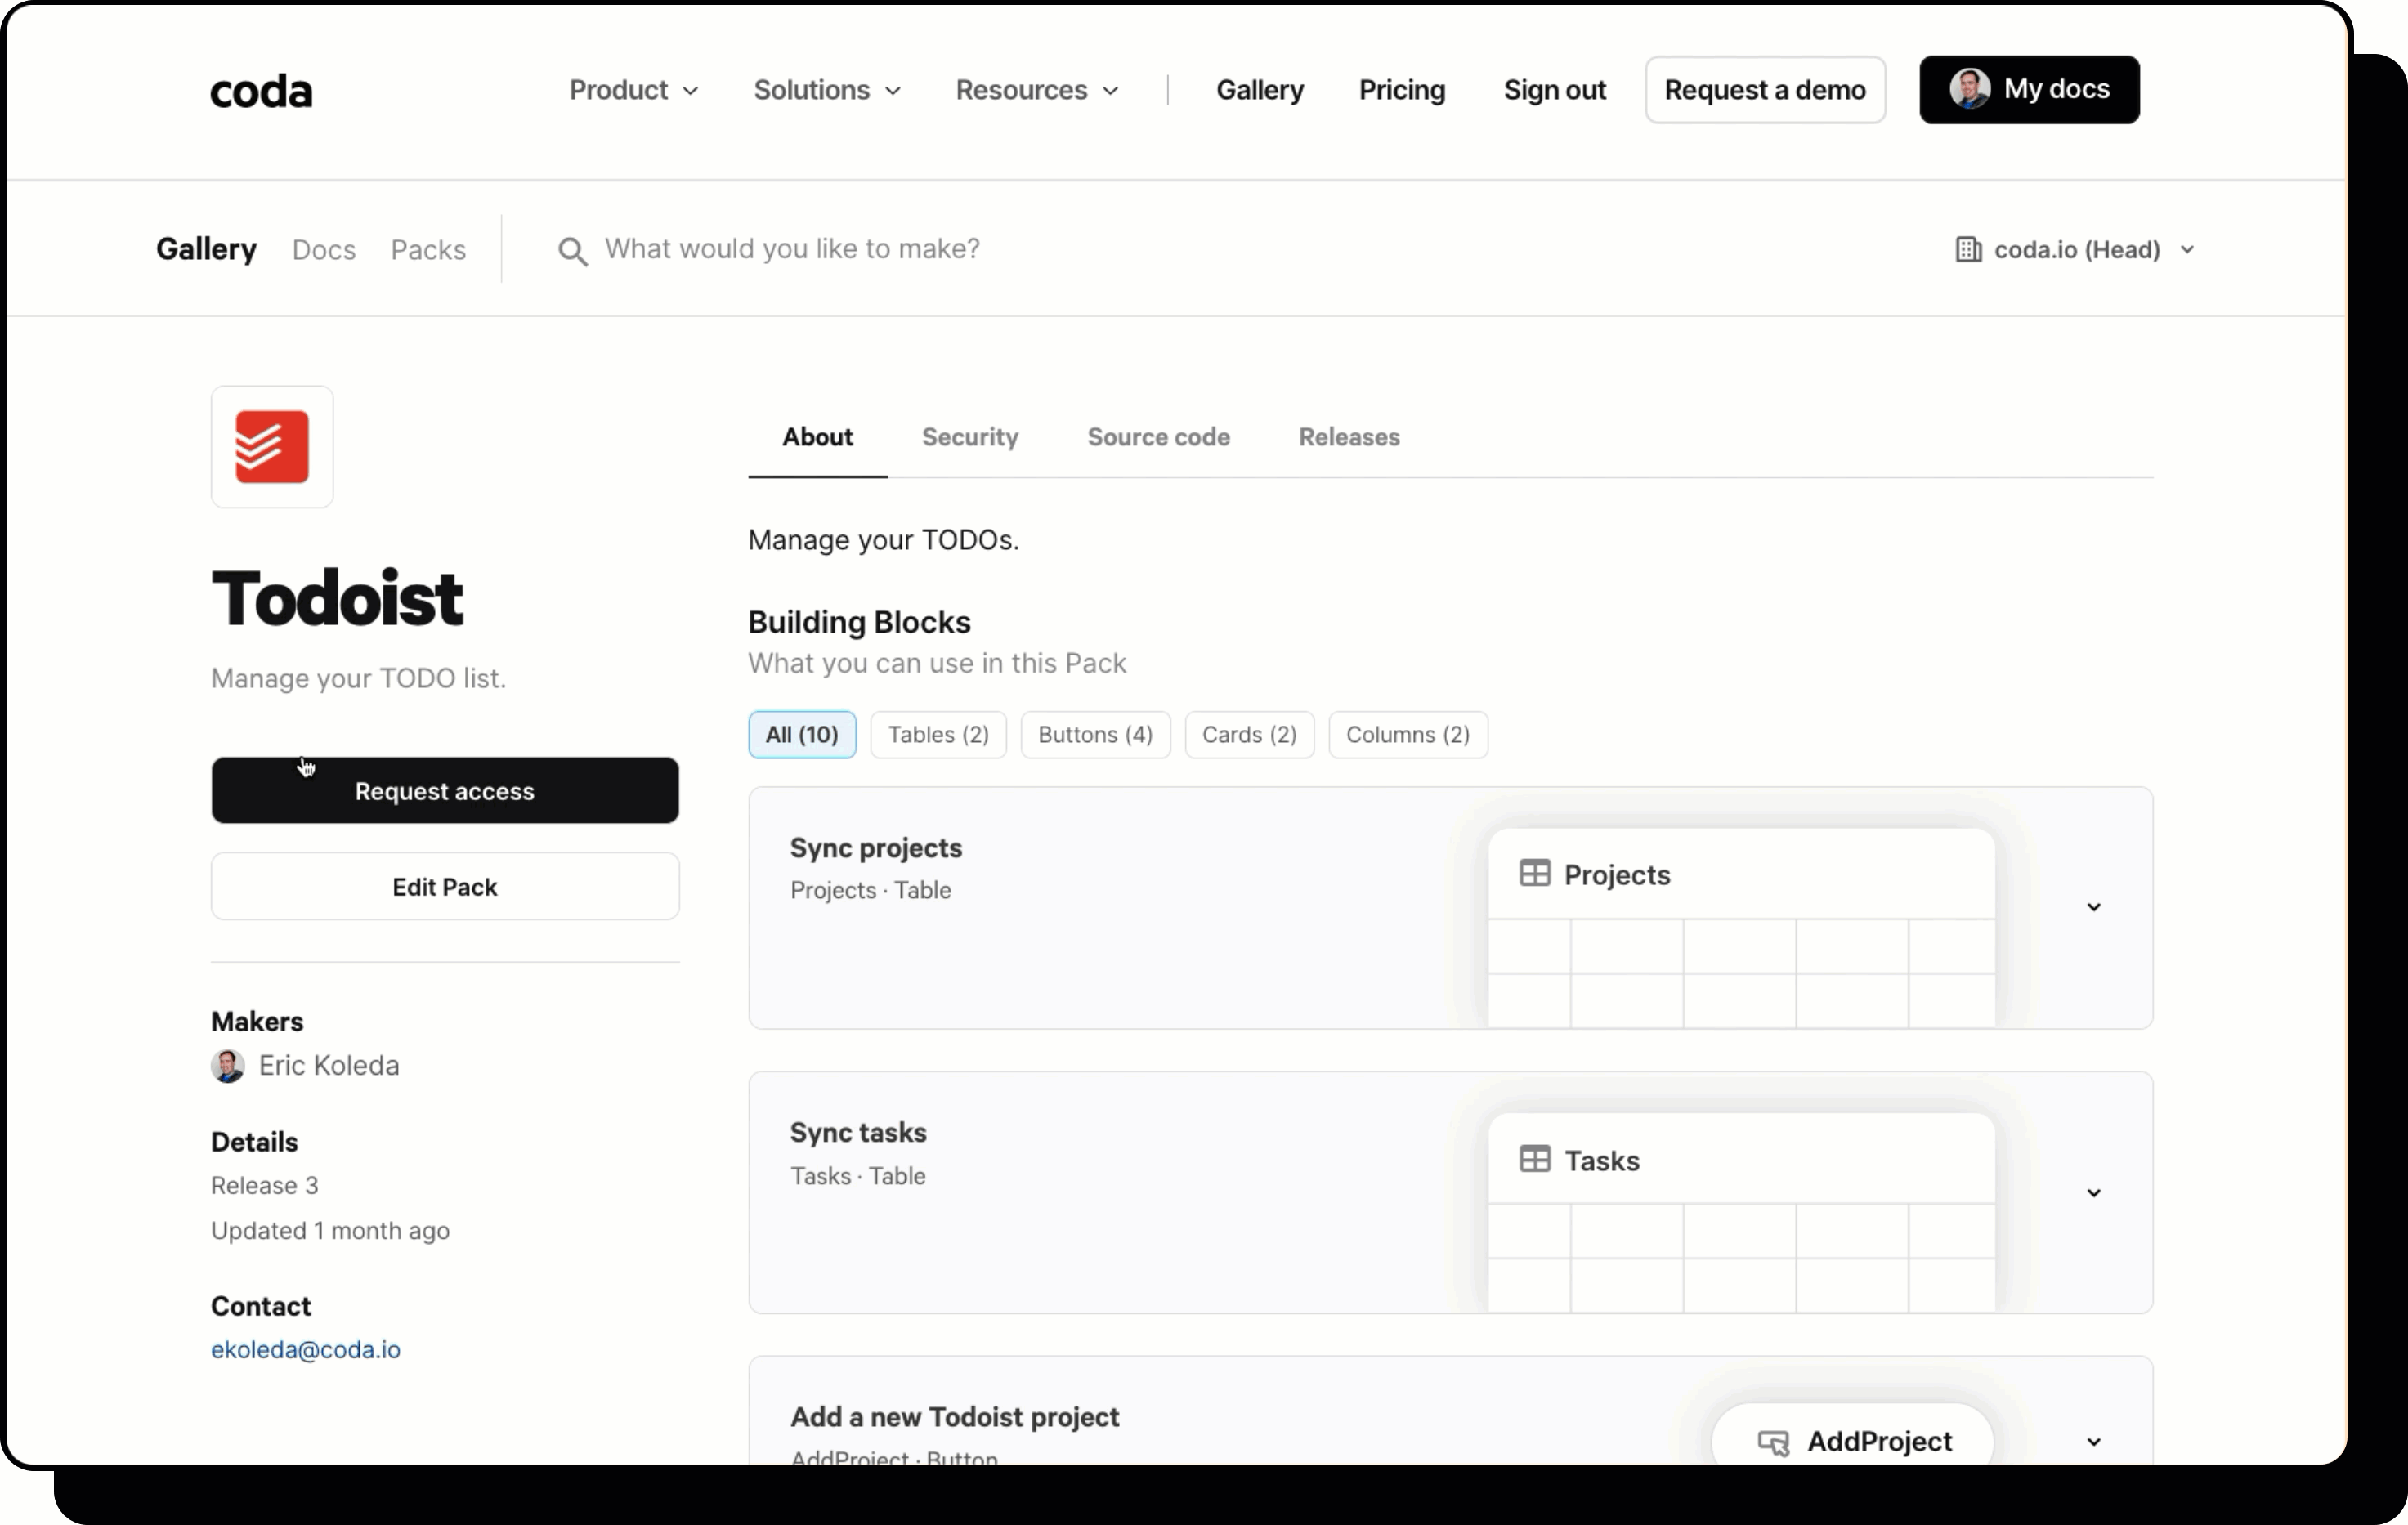Viewport: 2408px width, 1525px height.
Task: Open the Gallery link in top navigation
Action: click(1260, 90)
